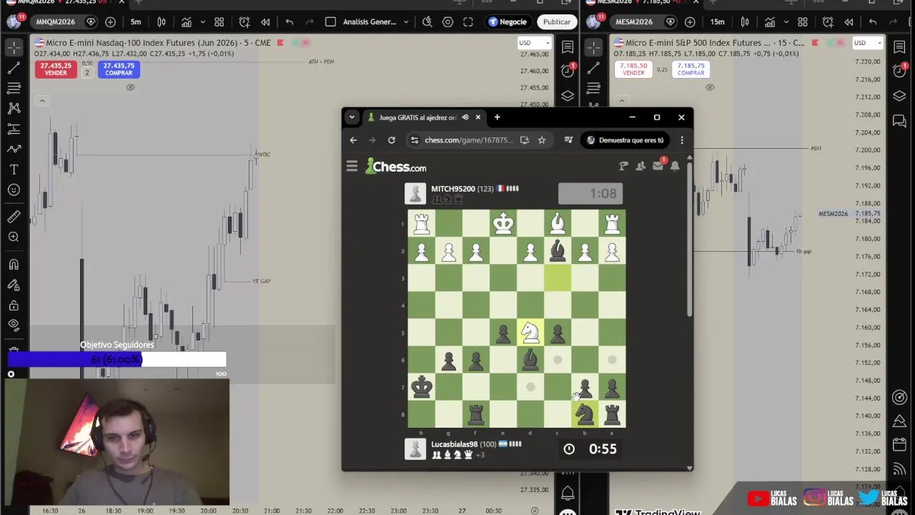Open chart settings hexagon icon
Image resolution: width=915 pixels, height=515 pixels.
tap(447, 21)
